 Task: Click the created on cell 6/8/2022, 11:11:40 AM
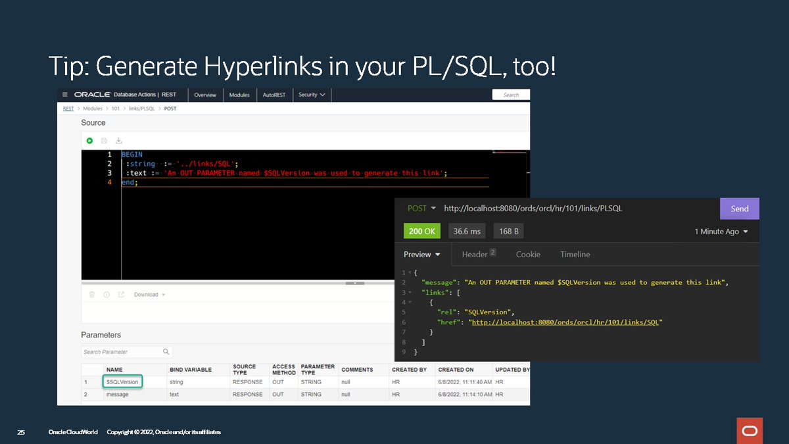click(465, 382)
